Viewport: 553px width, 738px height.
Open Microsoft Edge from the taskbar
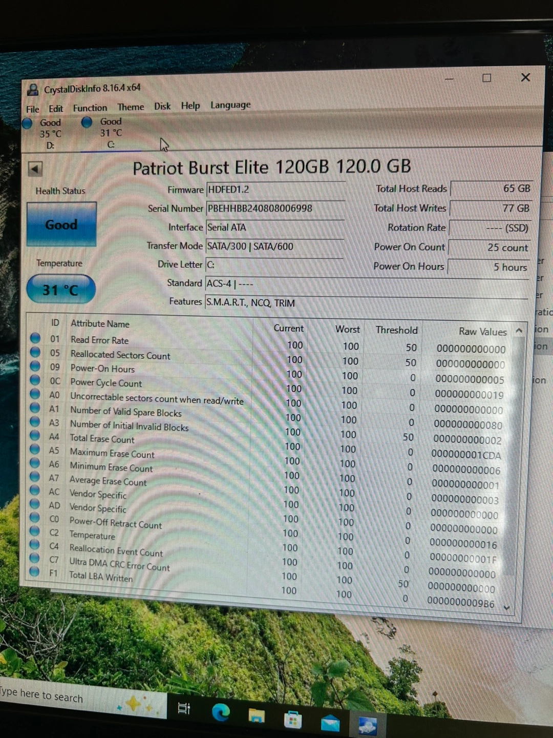coord(220,712)
